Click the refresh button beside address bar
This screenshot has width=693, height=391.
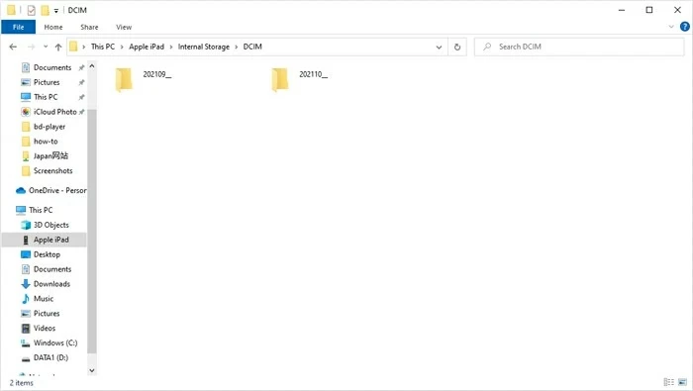(x=457, y=47)
